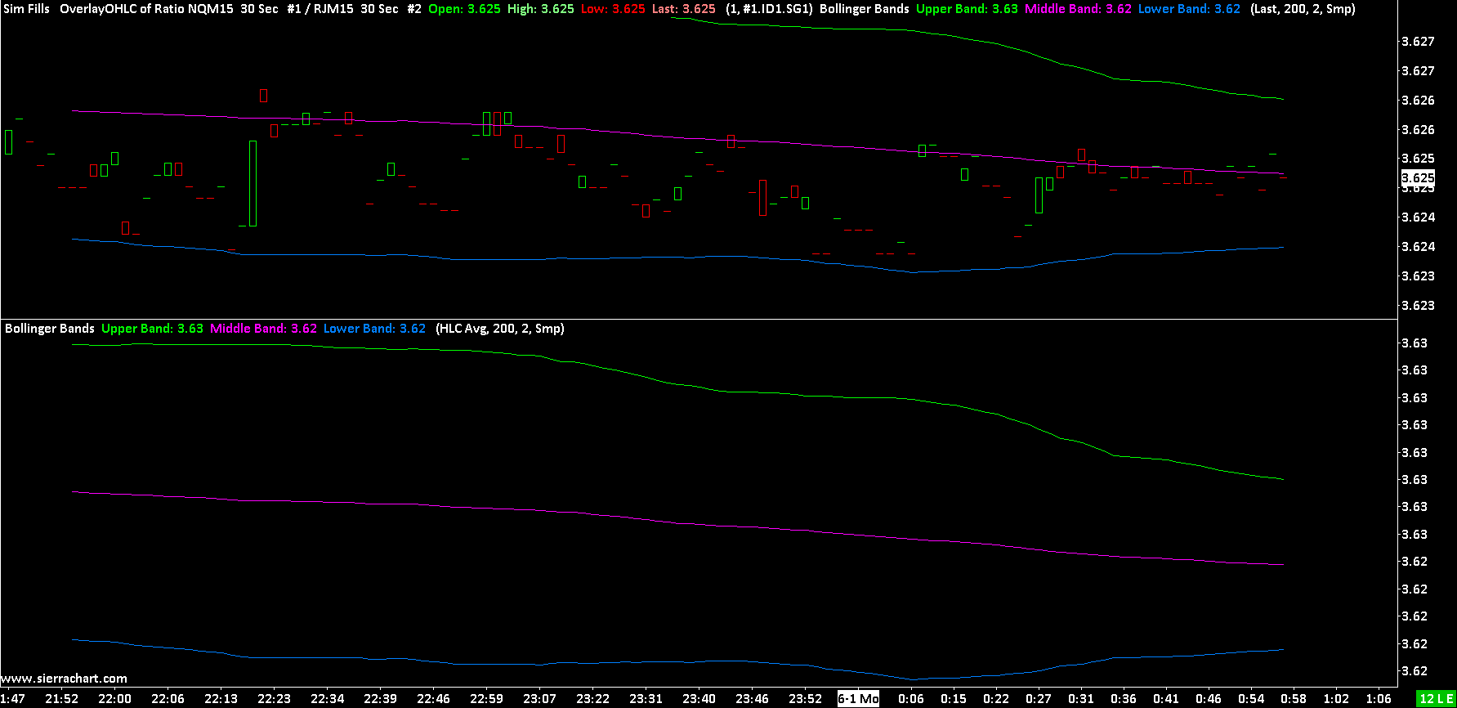Click the 0:54 time axis label
The image size is (1457, 708).
click(x=1251, y=699)
